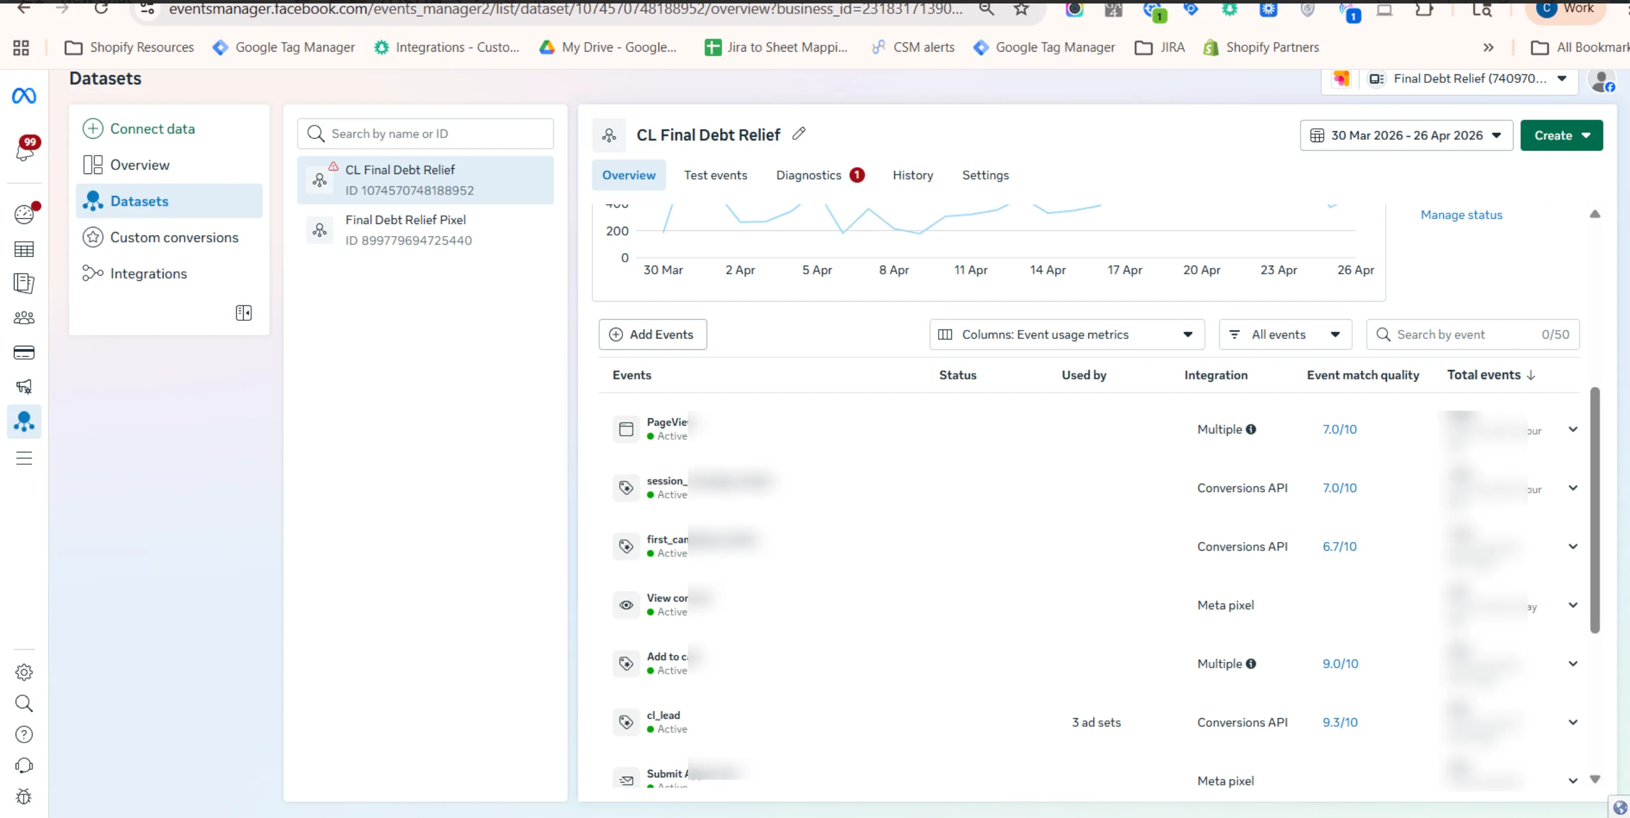Click the scroll up arrow near Manage status
Image resolution: width=1630 pixels, height=818 pixels.
[1595, 215]
